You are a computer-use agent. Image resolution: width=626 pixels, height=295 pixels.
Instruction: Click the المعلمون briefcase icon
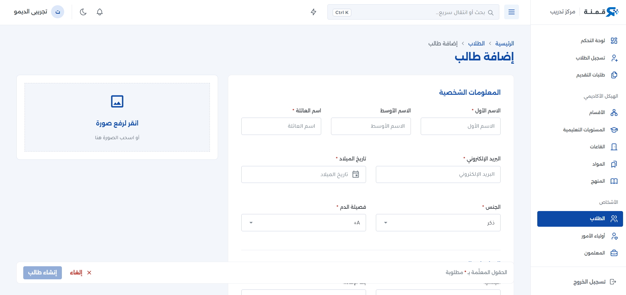click(614, 253)
